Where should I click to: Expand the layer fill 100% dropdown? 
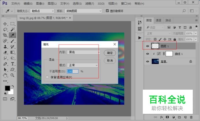tap(196, 39)
